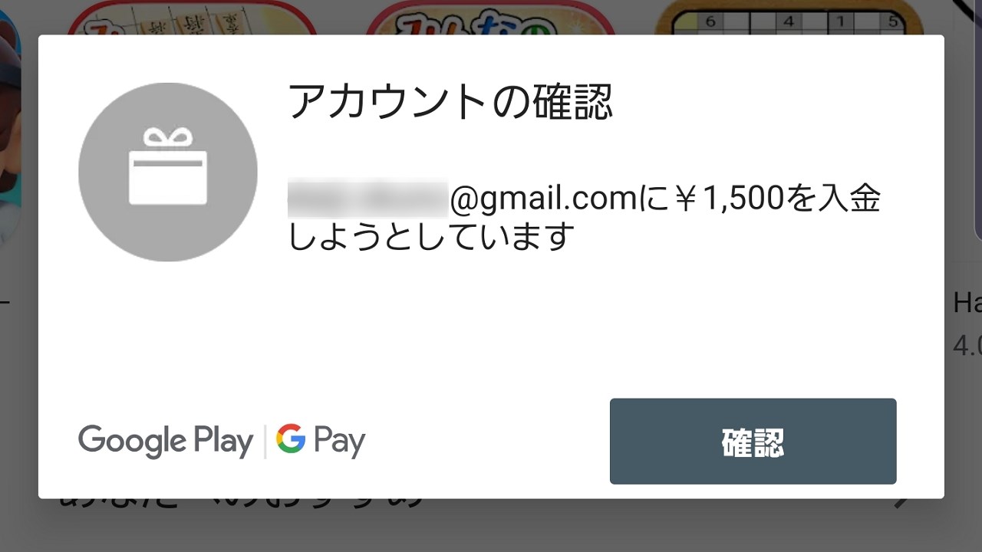Tap the app title starting with Ha

click(x=967, y=302)
